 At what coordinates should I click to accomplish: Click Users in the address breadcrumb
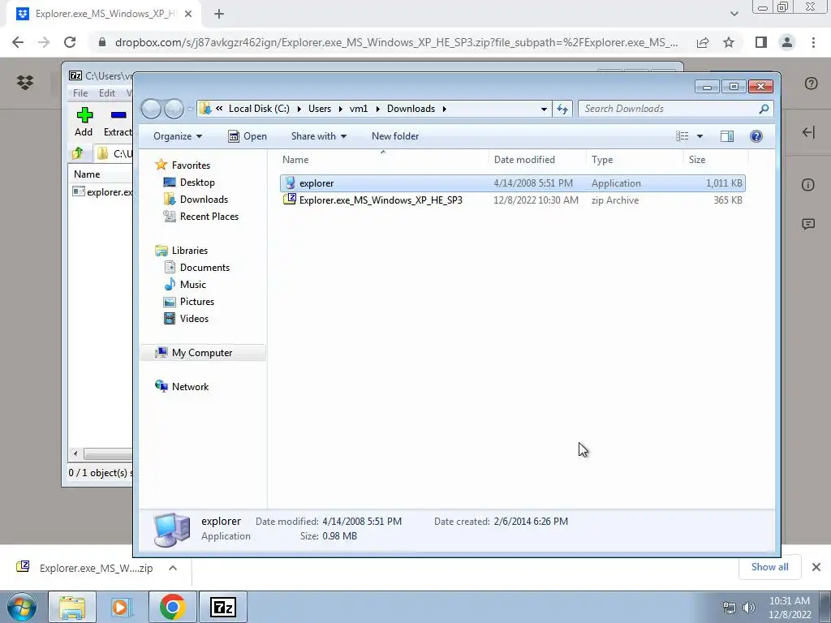click(320, 109)
